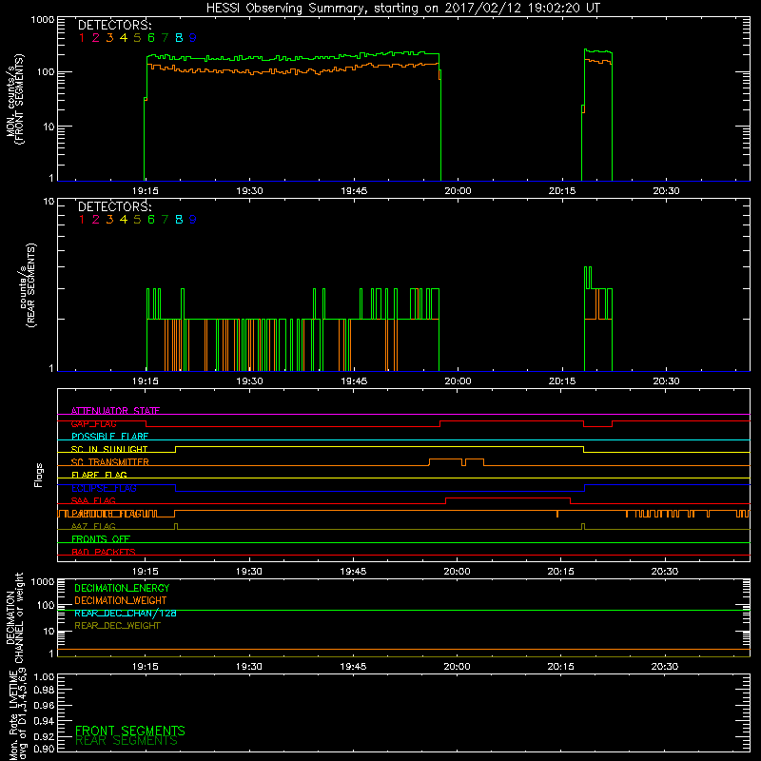Click the front segments counts/s axis title
The height and width of the screenshot is (761, 761).
point(14,99)
